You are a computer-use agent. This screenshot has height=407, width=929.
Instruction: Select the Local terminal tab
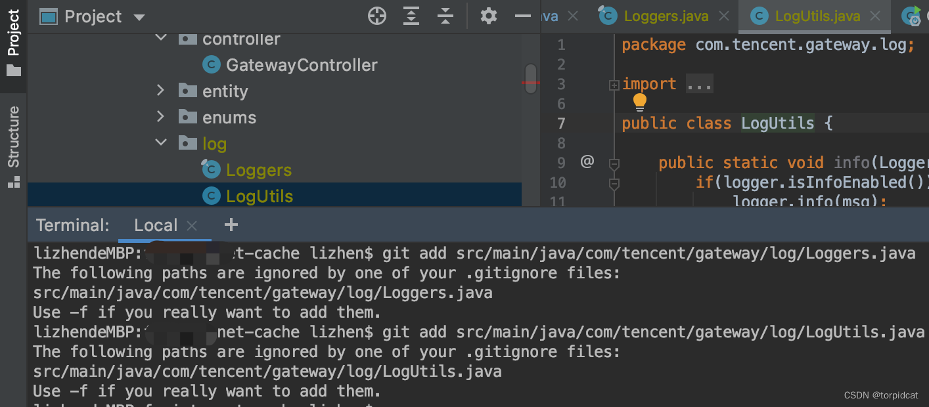pos(157,225)
